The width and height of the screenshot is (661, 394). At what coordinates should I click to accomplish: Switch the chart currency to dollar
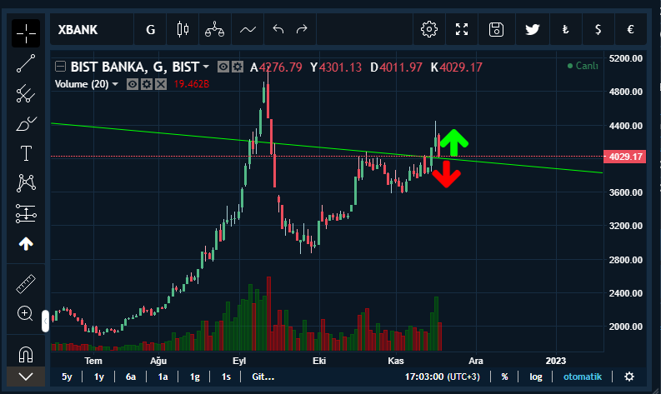pyautogui.click(x=598, y=29)
